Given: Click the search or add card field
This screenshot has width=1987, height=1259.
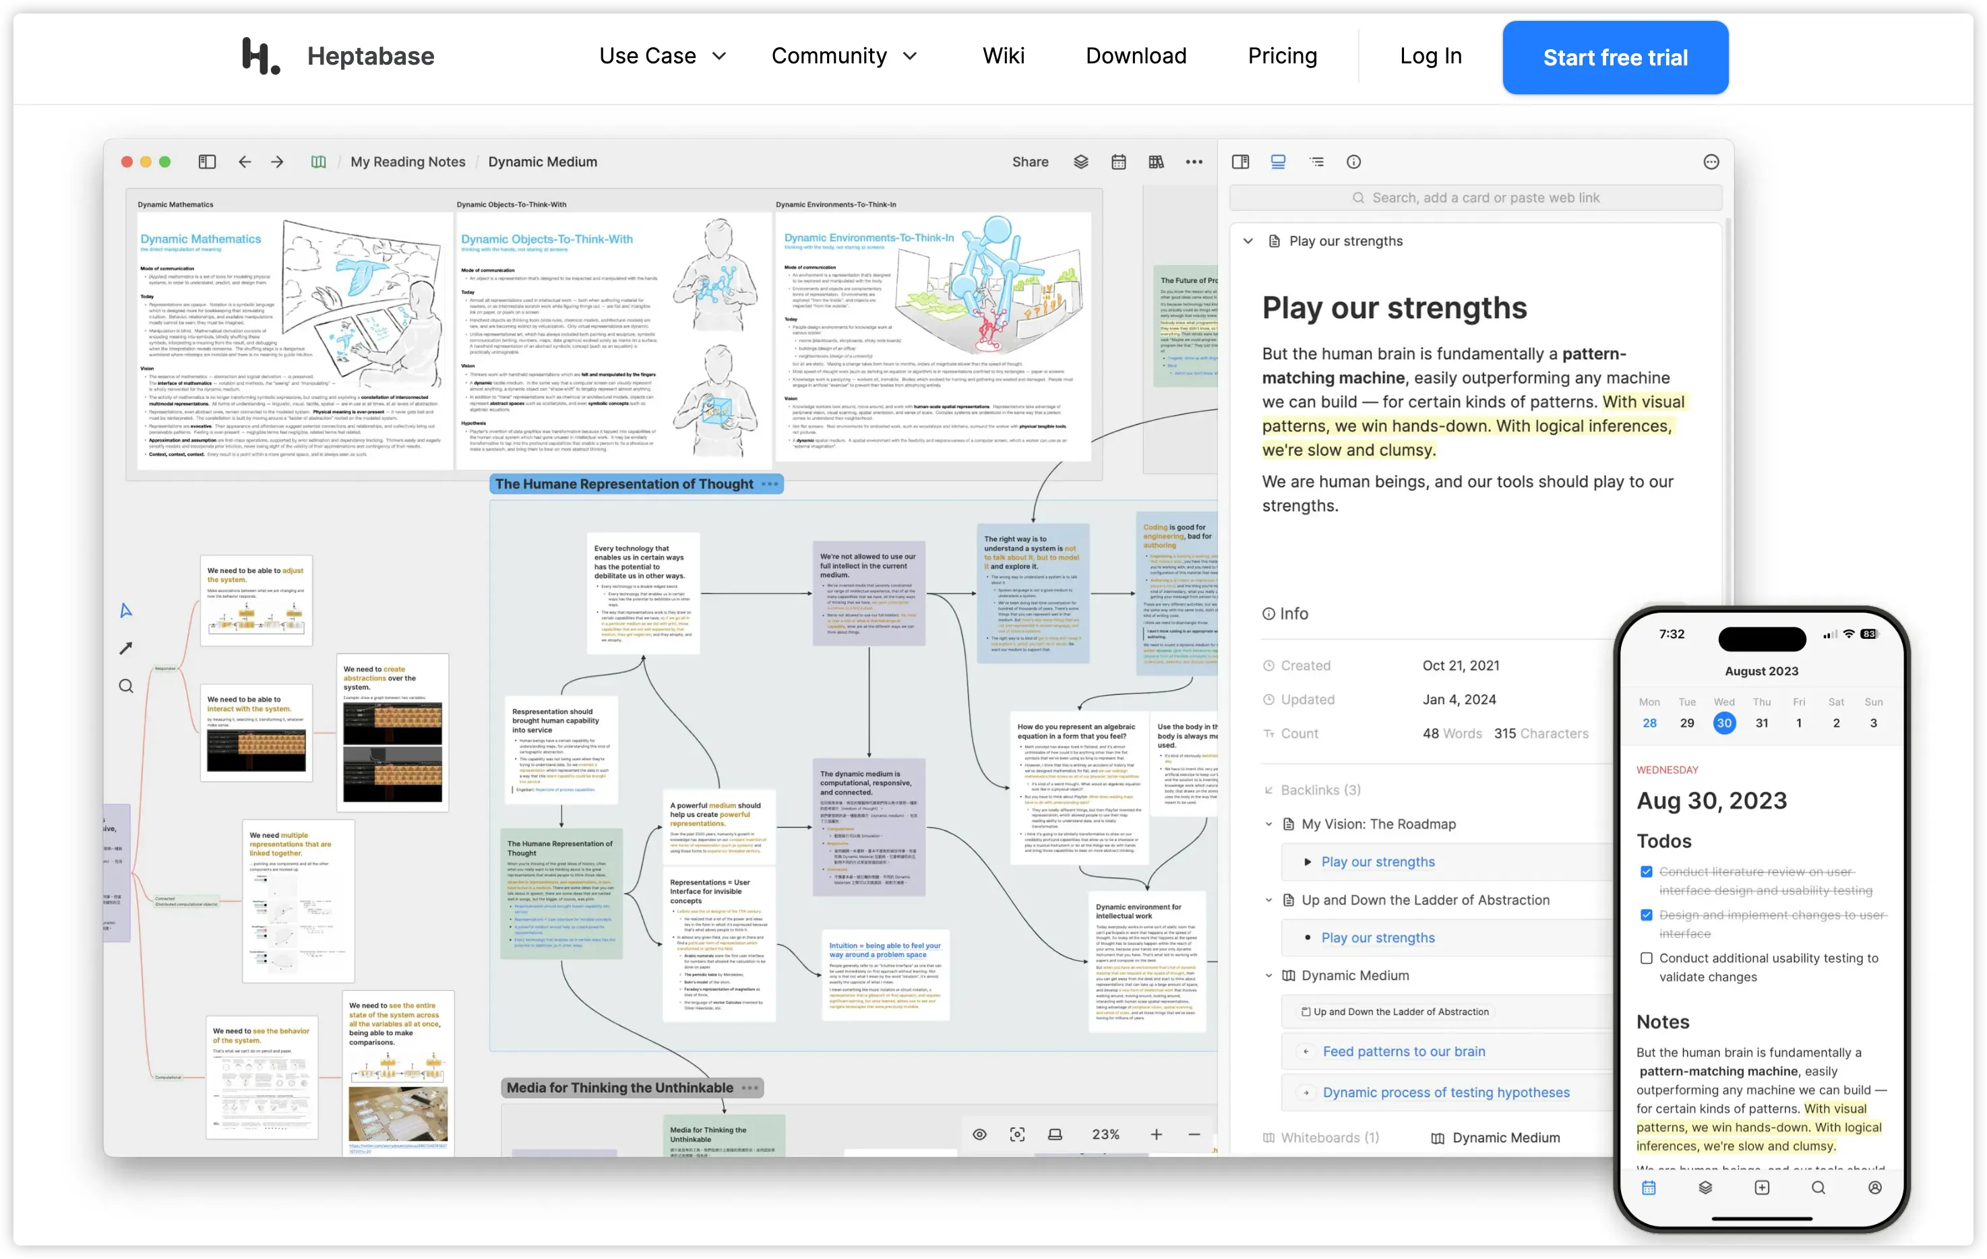Looking at the screenshot, I should pyautogui.click(x=1475, y=198).
